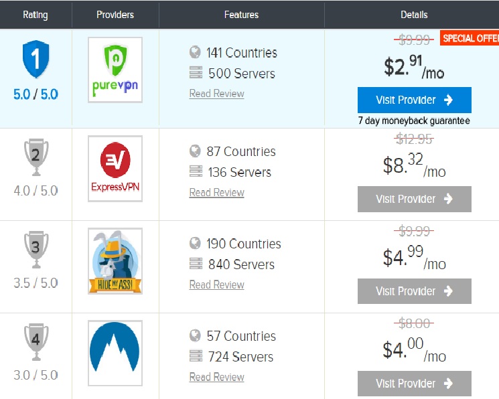Click the silver rank 4 trophy
The height and width of the screenshot is (399, 499).
pos(35,342)
